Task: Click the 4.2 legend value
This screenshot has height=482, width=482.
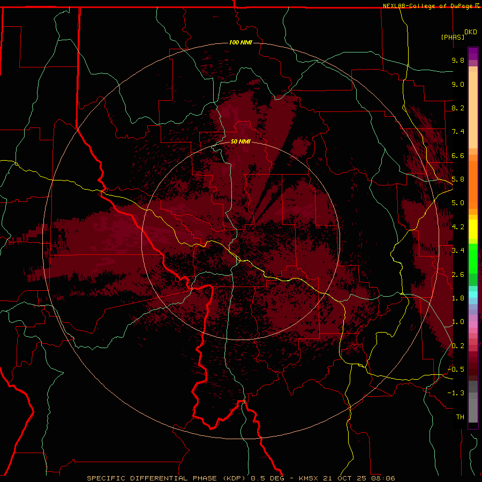Action: [x=458, y=227]
